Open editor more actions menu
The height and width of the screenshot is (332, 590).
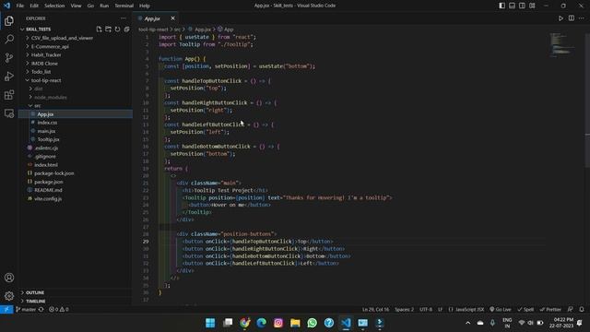582,18
